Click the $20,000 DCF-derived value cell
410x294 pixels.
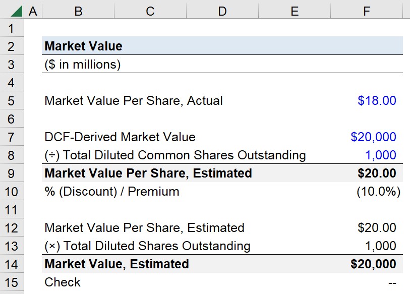click(x=374, y=137)
